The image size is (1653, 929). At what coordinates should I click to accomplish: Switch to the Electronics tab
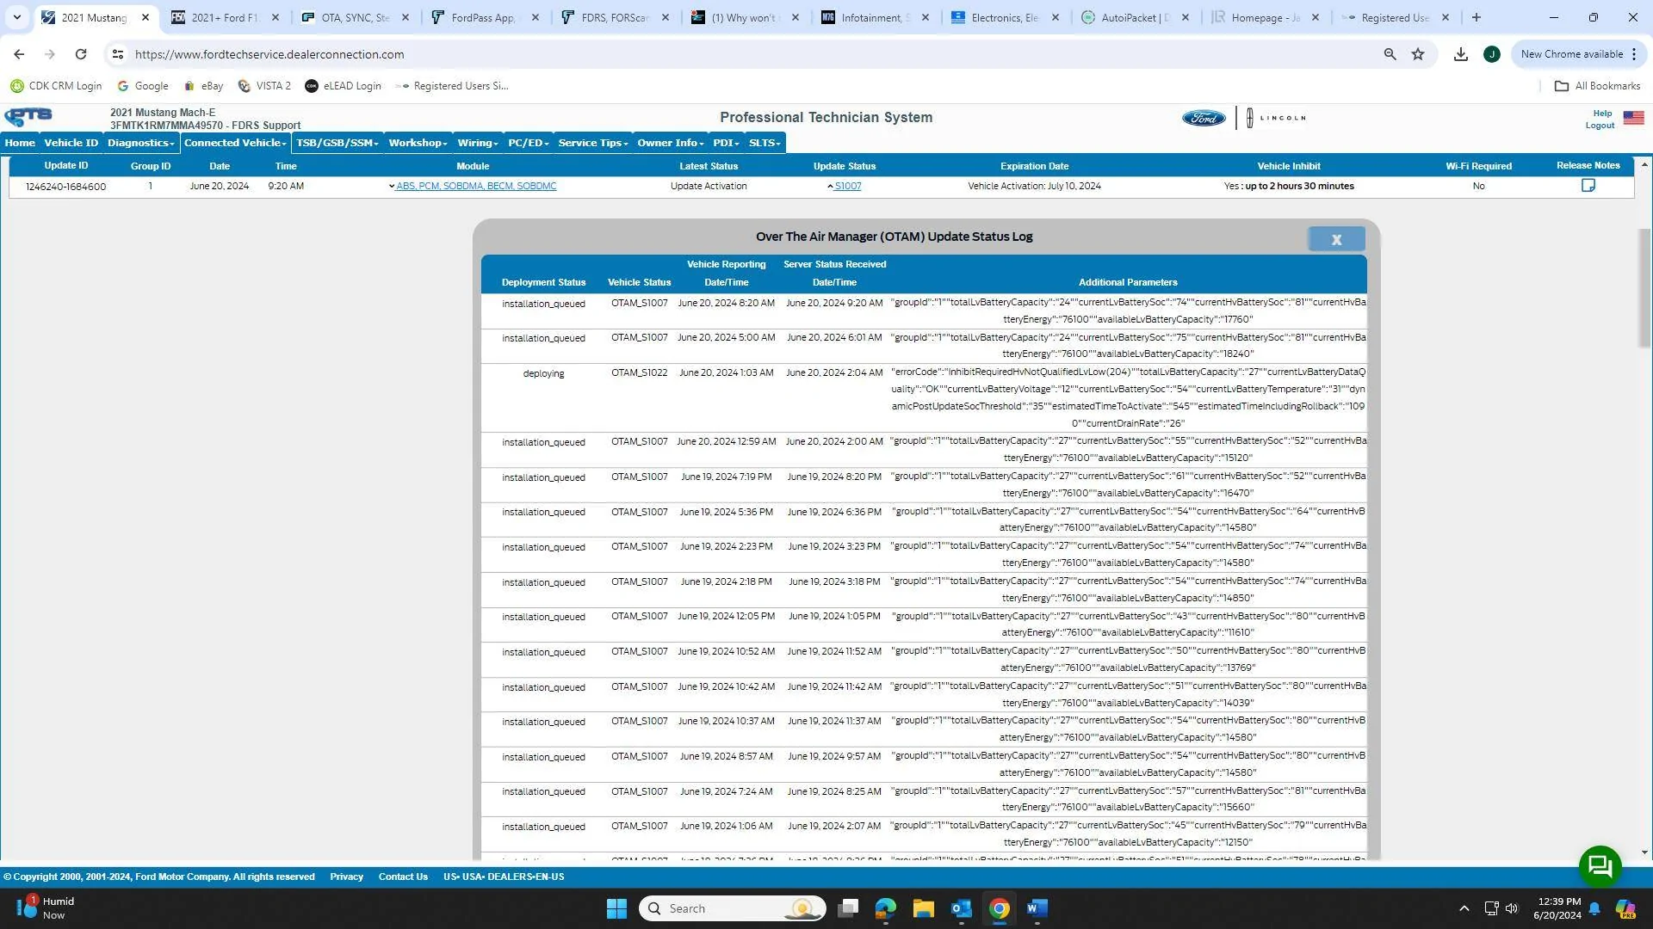[1006, 17]
